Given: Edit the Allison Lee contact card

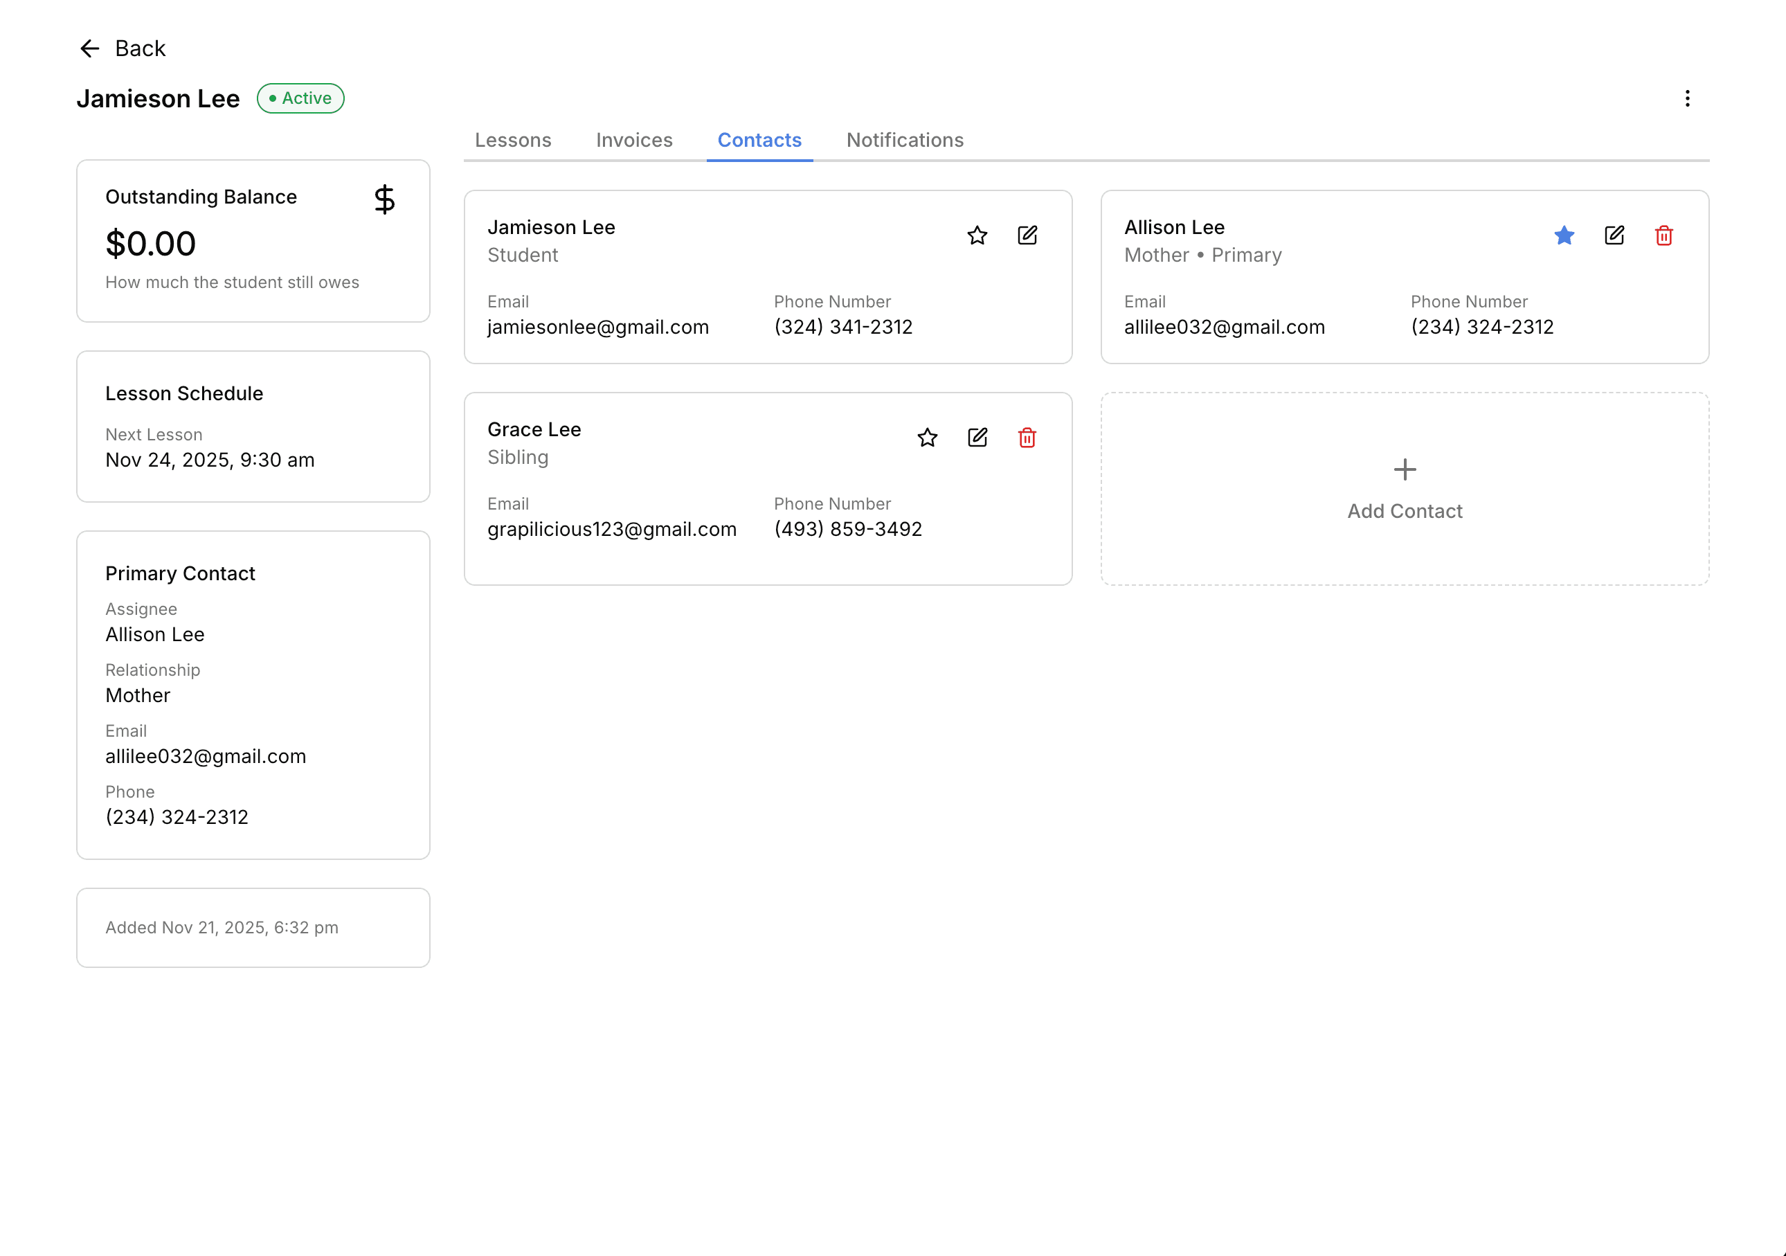Looking at the screenshot, I should coord(1614,236).
